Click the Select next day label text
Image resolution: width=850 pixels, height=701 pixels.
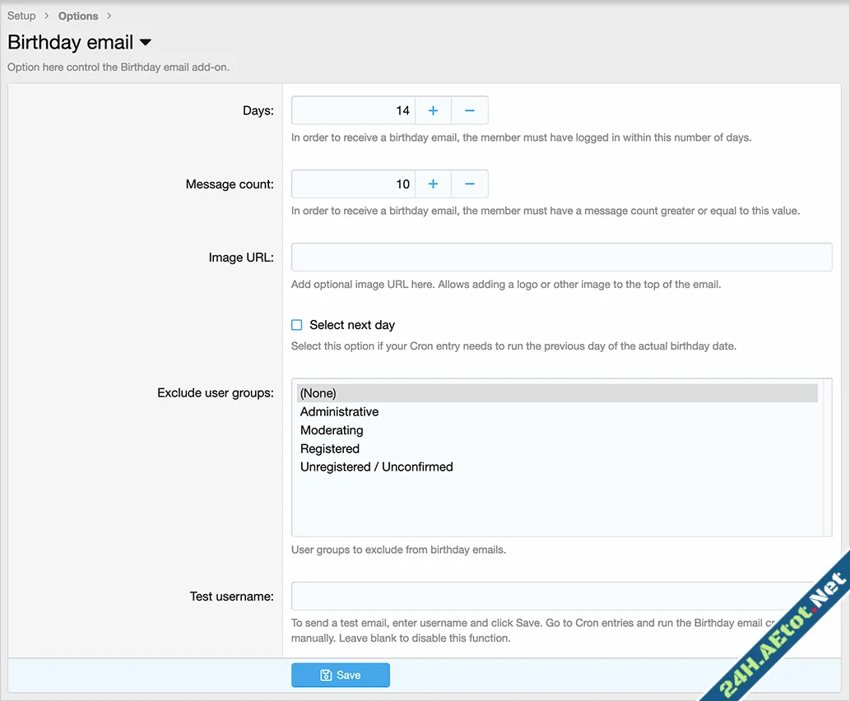pos(352,325)
